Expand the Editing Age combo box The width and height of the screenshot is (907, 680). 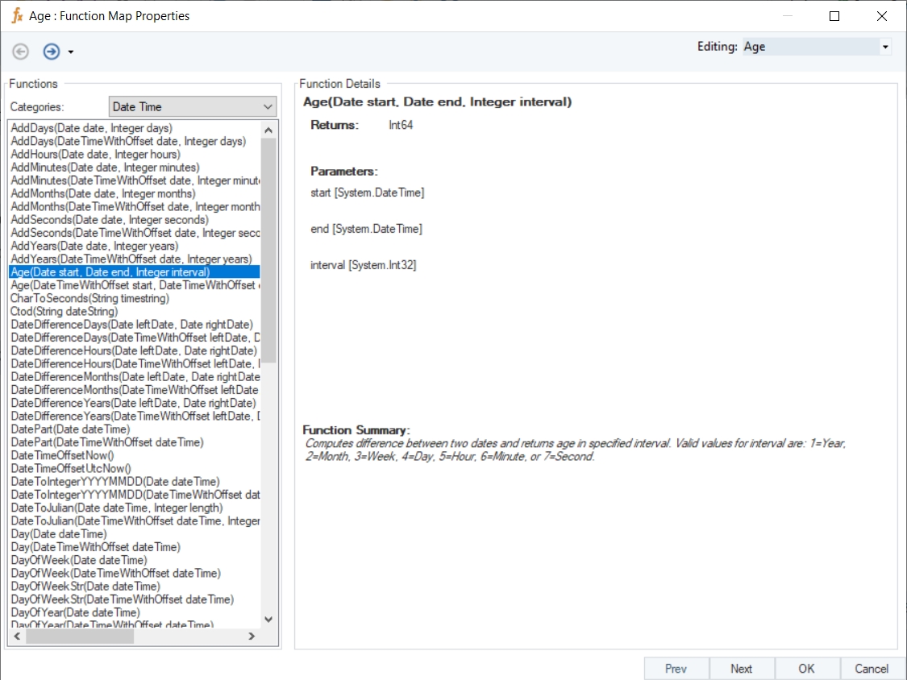click(x=885, y=47)
